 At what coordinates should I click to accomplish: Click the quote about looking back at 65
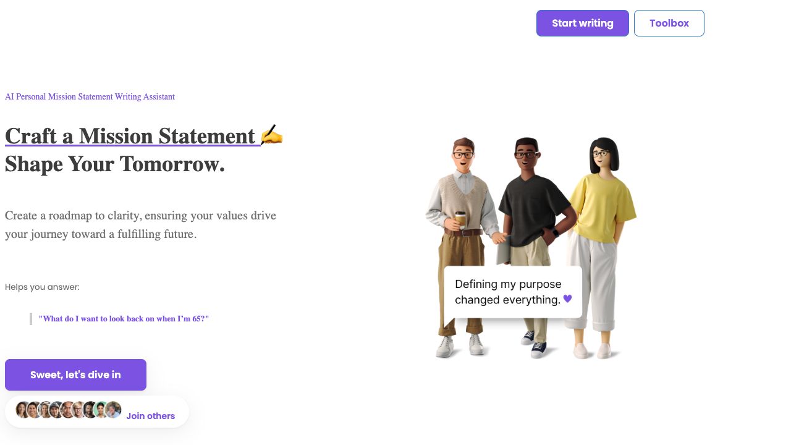tap(124, 319)
